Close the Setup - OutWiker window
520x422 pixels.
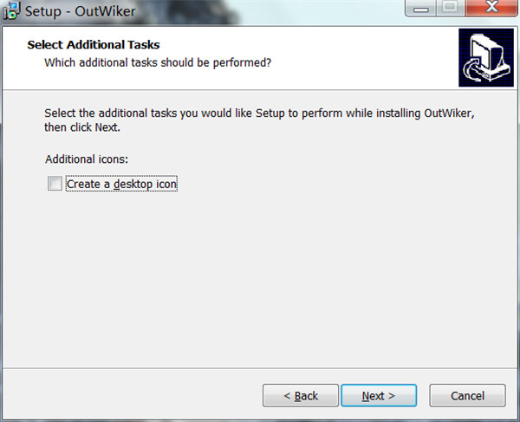(491, 8)
